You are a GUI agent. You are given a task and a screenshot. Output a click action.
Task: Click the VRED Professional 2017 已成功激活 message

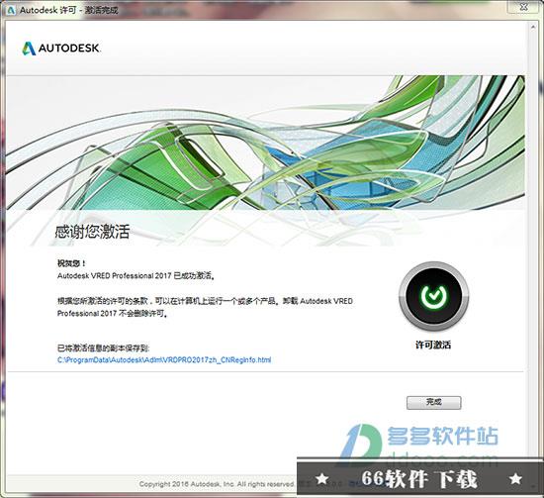[136, 276]
